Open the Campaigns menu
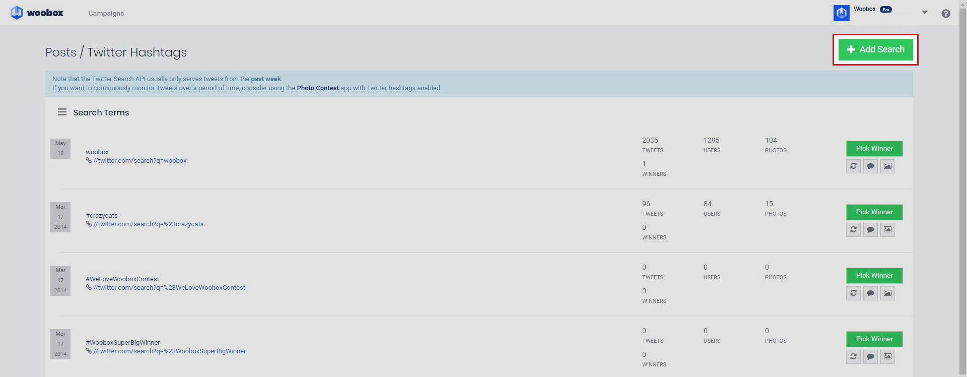Image resolution: width=967 pixels, height=377 pixels. pos(106,13)
